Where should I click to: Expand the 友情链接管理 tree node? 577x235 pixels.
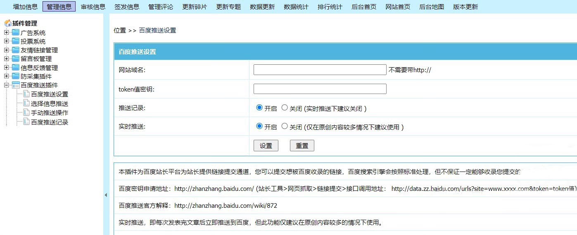click(x=6, y=50)
